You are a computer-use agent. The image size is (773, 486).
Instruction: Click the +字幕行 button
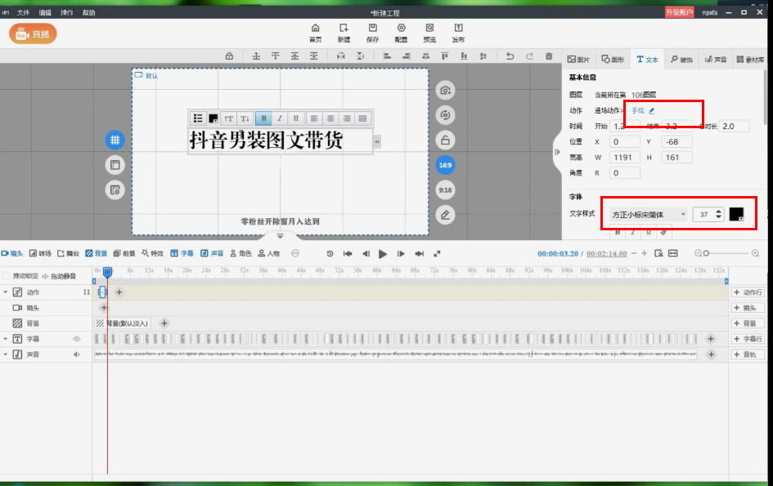pyautogui.click(x=748, y=339)
